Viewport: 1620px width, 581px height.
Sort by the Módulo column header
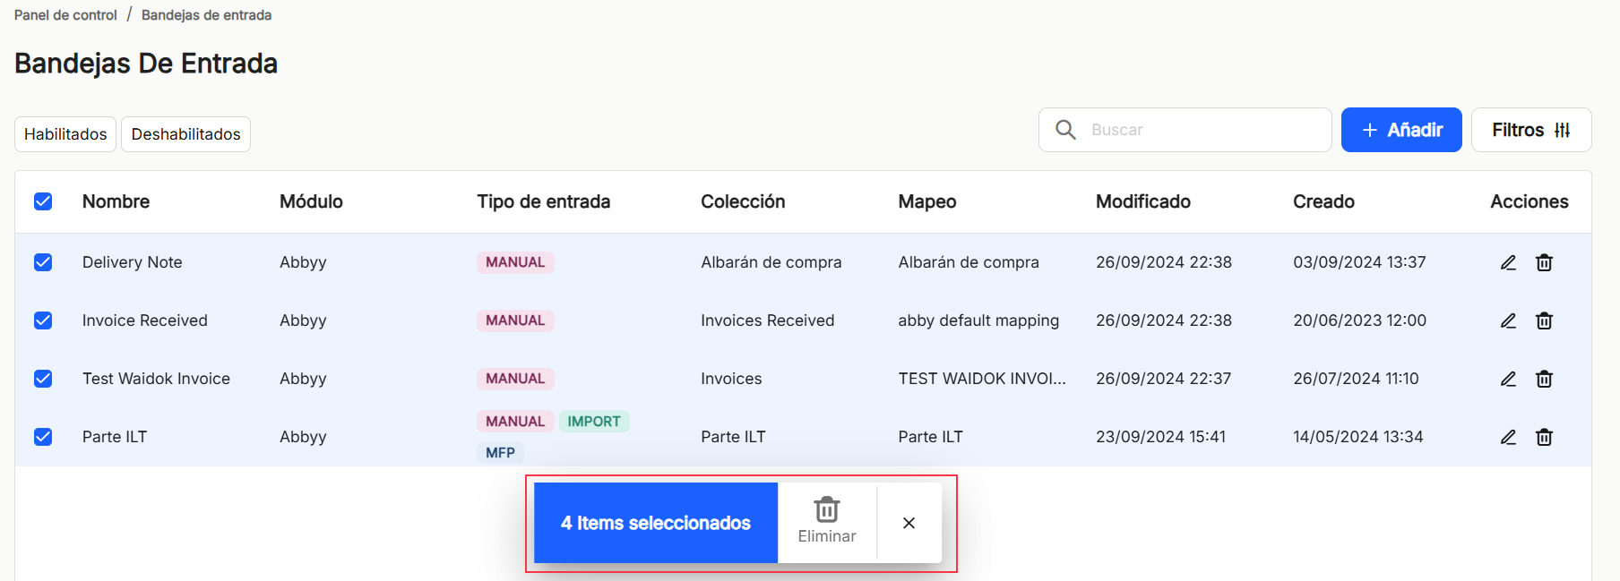click(x=311, y=201)
